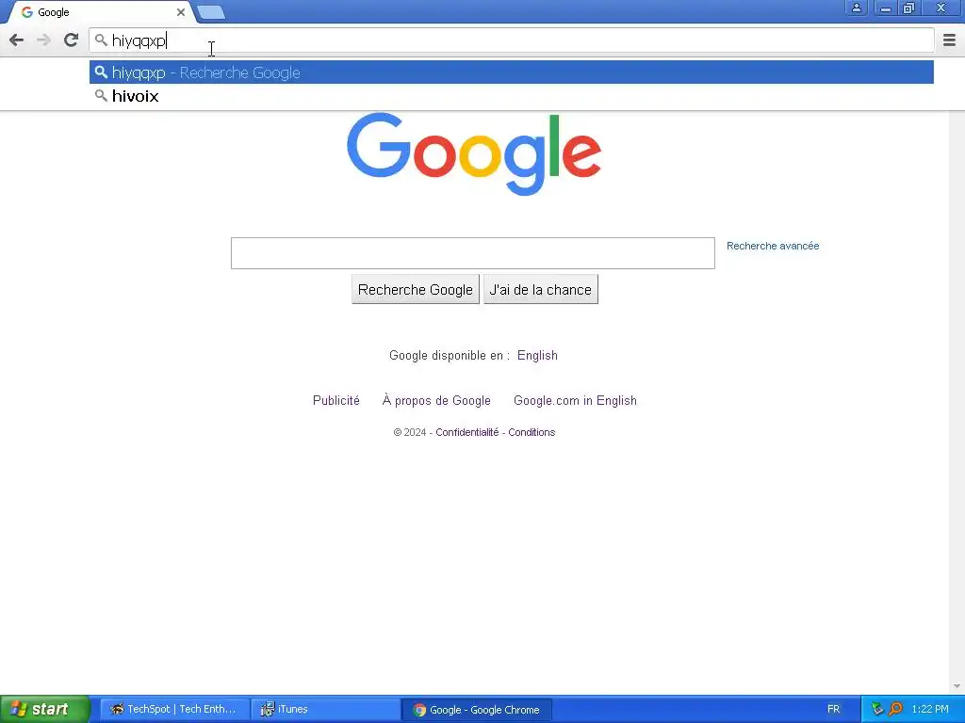Click the address bar magnifier icon
This screenshot has height=723, width=965.
pos(101,40)
